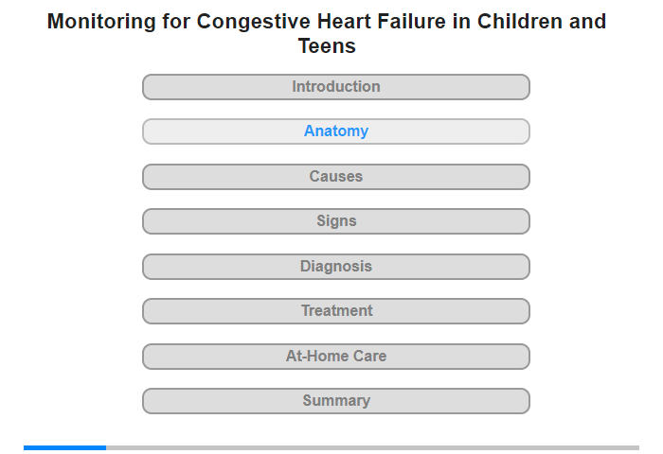Pick the Signs menu entry
The image size is (663, 454).
pyautogui.click(x=335, y=221)
